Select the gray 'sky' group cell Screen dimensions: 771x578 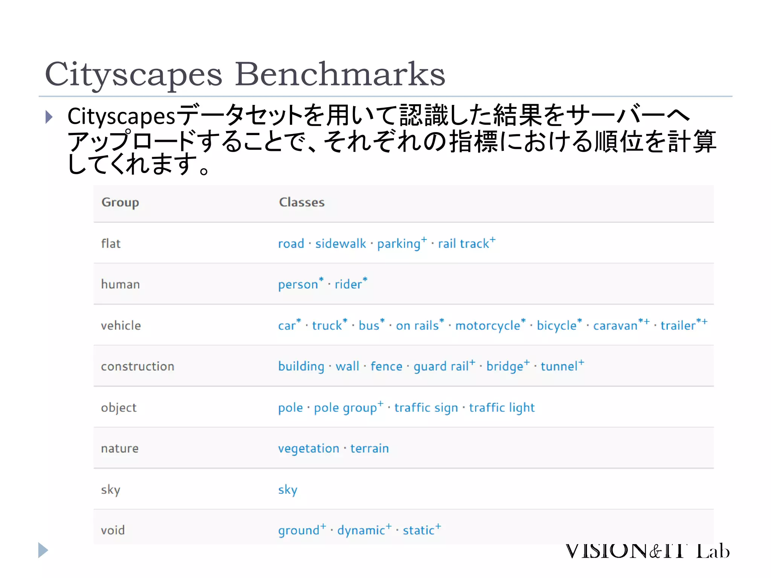pyautogui.click(x=111, y=490)
